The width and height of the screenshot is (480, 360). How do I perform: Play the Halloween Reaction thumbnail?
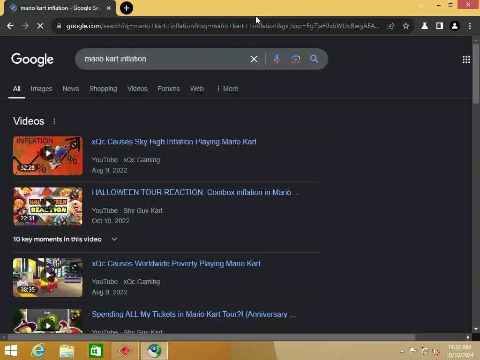pos(48,207)
